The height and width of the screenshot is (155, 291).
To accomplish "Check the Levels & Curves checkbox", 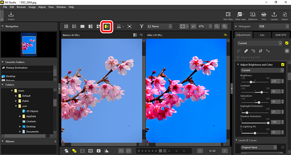I will [283, 147].
